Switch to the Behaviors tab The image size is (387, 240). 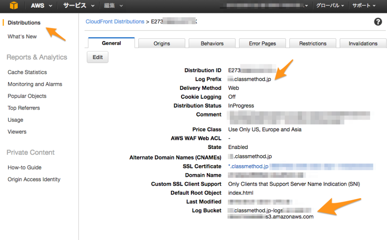pos(212,43)
